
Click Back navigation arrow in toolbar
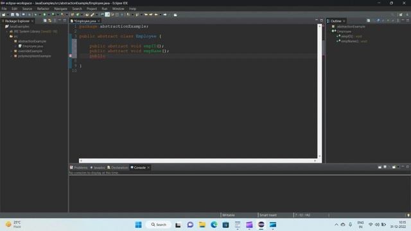(x=156, y=15)
